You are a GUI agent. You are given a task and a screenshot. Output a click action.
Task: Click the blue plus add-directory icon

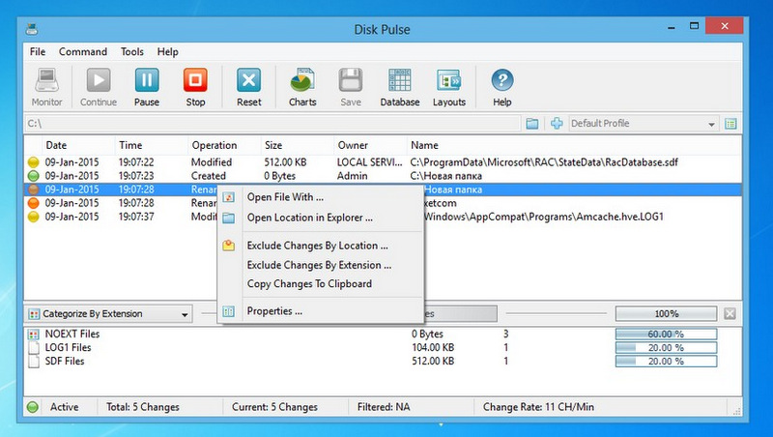[557, 124]
